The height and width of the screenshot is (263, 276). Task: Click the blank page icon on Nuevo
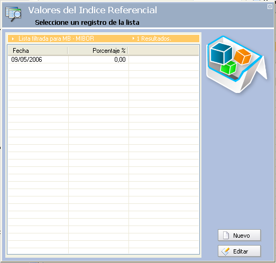point(226,236)
